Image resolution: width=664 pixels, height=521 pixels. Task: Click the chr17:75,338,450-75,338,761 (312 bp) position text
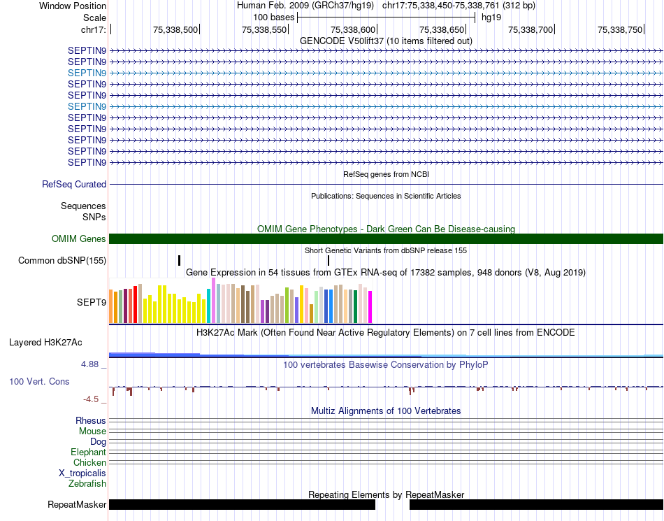click(459, 6)
